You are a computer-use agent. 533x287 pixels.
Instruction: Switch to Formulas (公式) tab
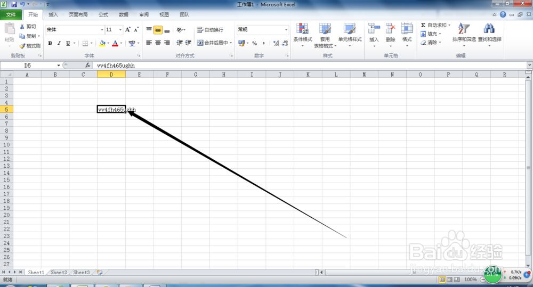(x=103, y=14)
